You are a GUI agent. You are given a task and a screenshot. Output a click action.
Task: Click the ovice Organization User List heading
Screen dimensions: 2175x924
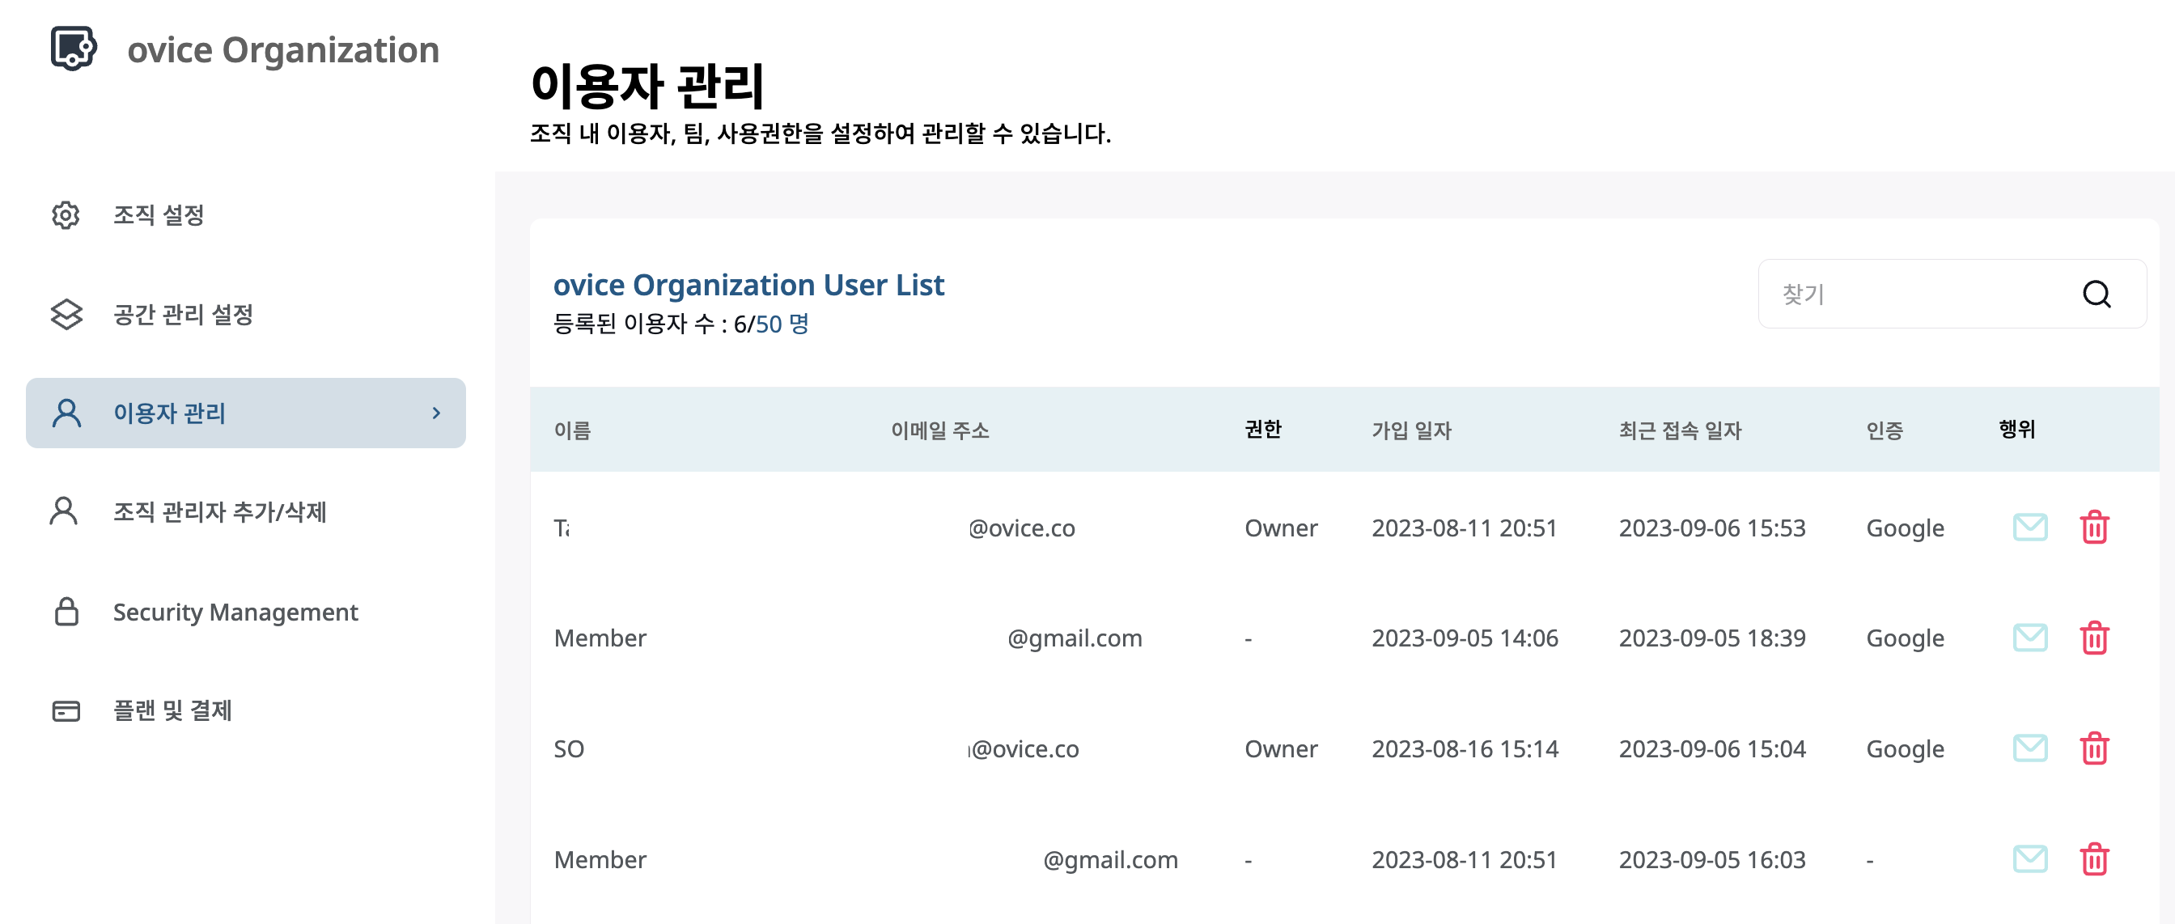pos(748,285)
